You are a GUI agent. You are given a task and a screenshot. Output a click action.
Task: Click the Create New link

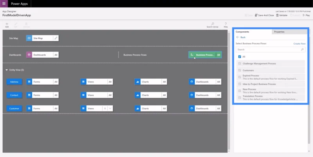(x=299, y=43)
